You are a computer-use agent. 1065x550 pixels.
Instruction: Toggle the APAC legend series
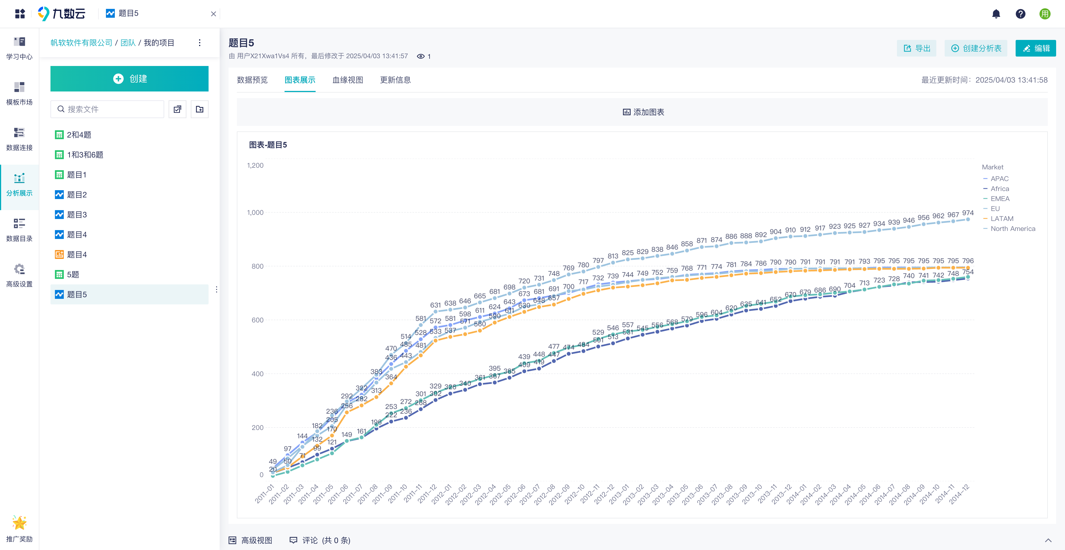[x=996, y=179]
